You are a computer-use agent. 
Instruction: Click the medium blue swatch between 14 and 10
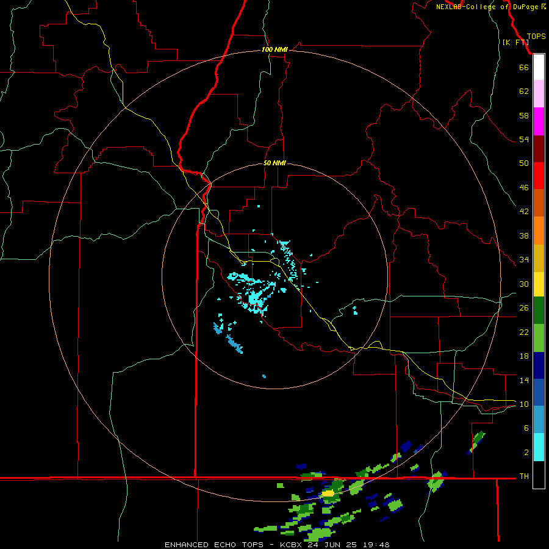(x=539, y=392)
